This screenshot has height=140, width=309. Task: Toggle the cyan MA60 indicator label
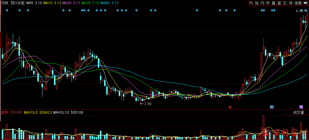point(109,3)
